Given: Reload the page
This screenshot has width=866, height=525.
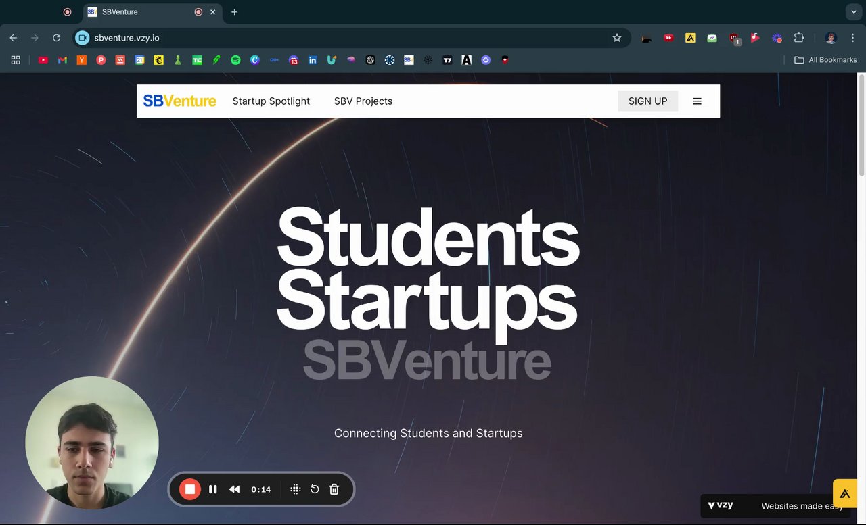Looking at the screenshot, I should 56,38.
